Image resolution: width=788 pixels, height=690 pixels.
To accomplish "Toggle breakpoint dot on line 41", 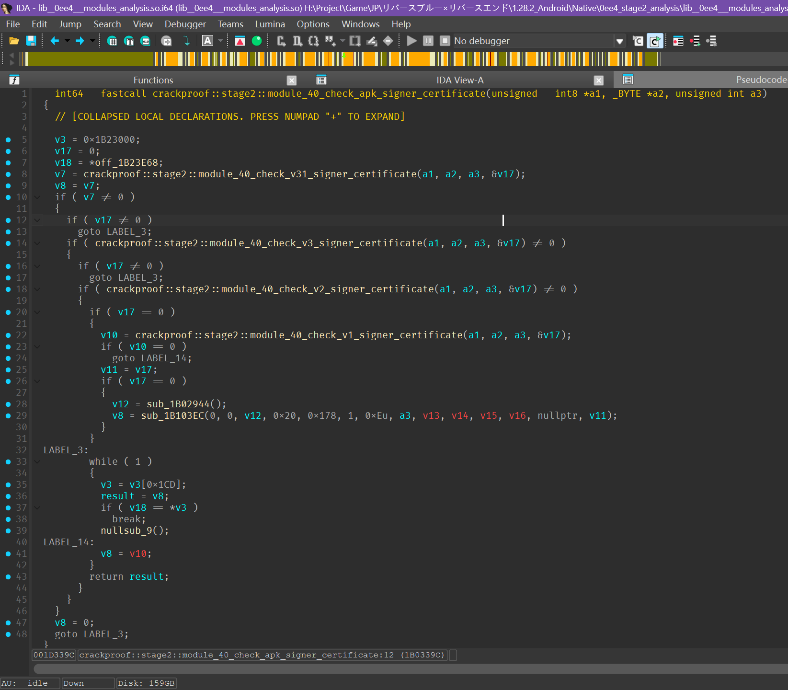I will [8, 554].
